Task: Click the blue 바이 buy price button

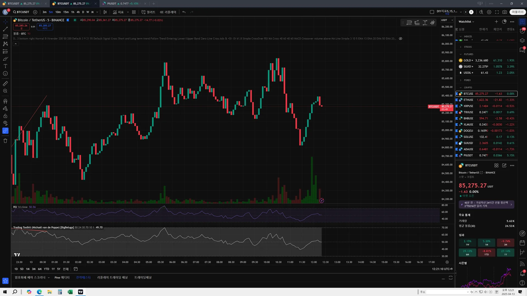Action: (45, 27)
